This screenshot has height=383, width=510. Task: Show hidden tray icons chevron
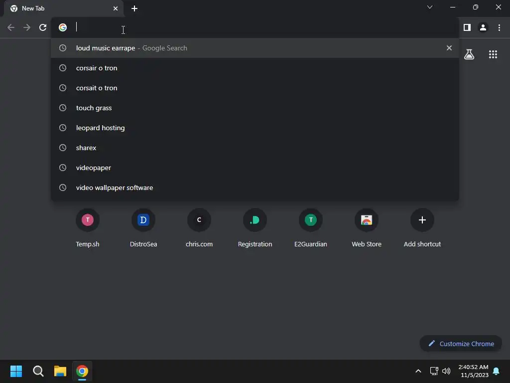418,371
